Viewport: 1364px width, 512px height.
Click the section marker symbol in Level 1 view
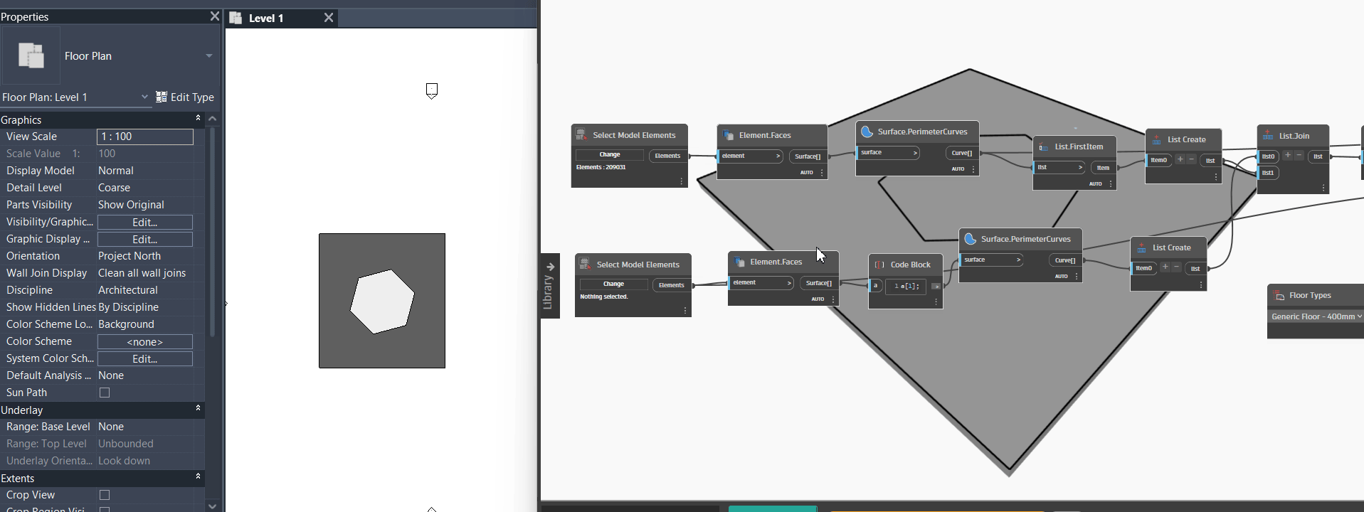(432, 90)
